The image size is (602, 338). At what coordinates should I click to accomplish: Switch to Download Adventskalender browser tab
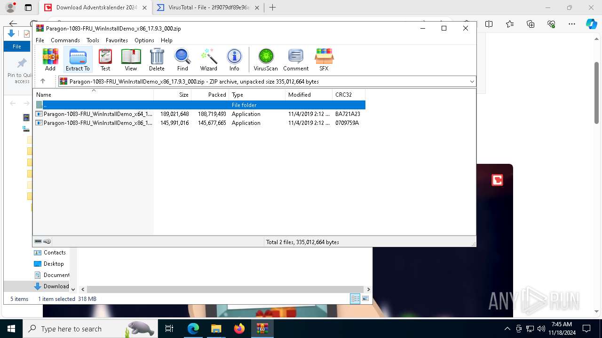click(96, 8)
